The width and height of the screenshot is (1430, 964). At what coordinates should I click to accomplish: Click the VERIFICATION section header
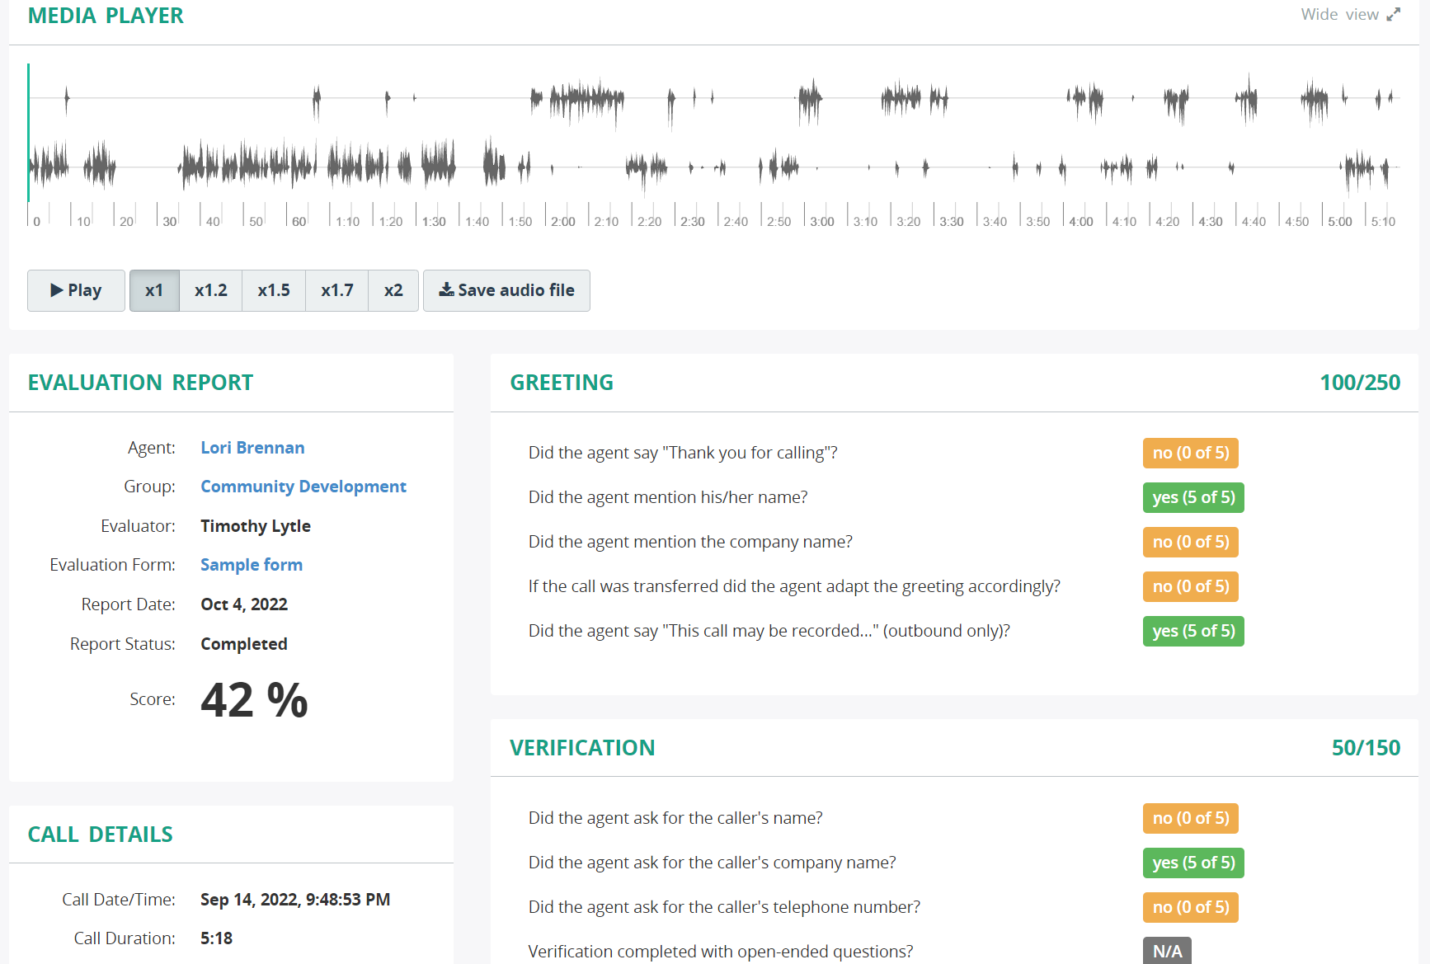tap(582, 747)
